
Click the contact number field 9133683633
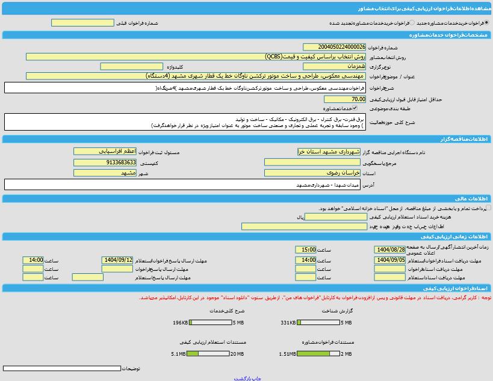click(105, 163)
